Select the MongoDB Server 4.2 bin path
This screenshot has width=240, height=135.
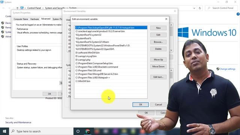[111, 74]
